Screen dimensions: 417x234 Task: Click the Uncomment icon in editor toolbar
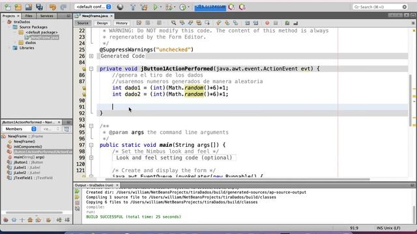coord(296,23)
